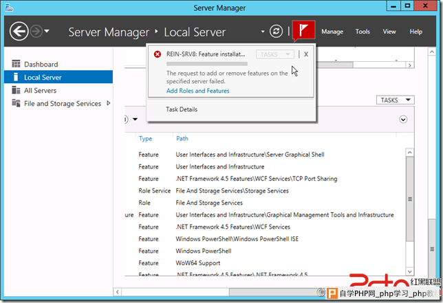Select the TCP Port Sharing row
The width and height of the screenshot is (443, 303).
pyautogui.click(x=265, y=179)
